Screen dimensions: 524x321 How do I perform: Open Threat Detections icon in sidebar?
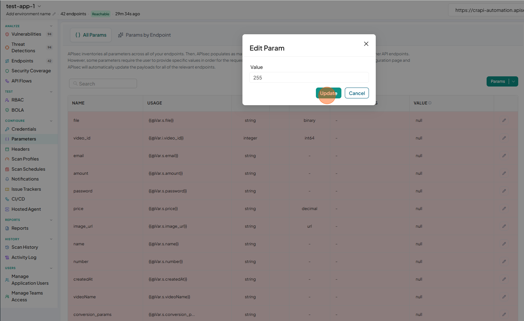click(x=7, y=48)
